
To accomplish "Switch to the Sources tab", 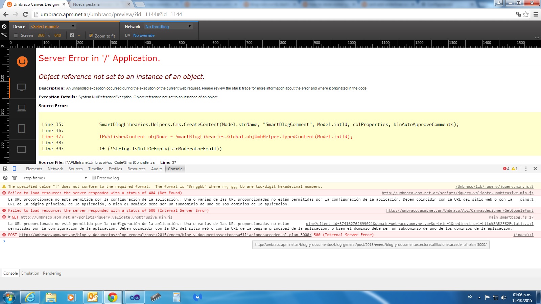I will [x=75, y=169].
